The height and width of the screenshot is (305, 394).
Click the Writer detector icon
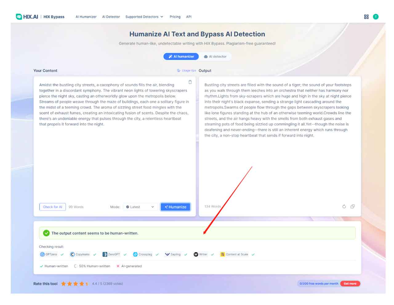(x=196, y=254)
